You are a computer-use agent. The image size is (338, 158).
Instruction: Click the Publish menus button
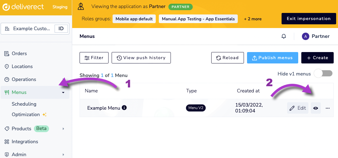point(272,58)
